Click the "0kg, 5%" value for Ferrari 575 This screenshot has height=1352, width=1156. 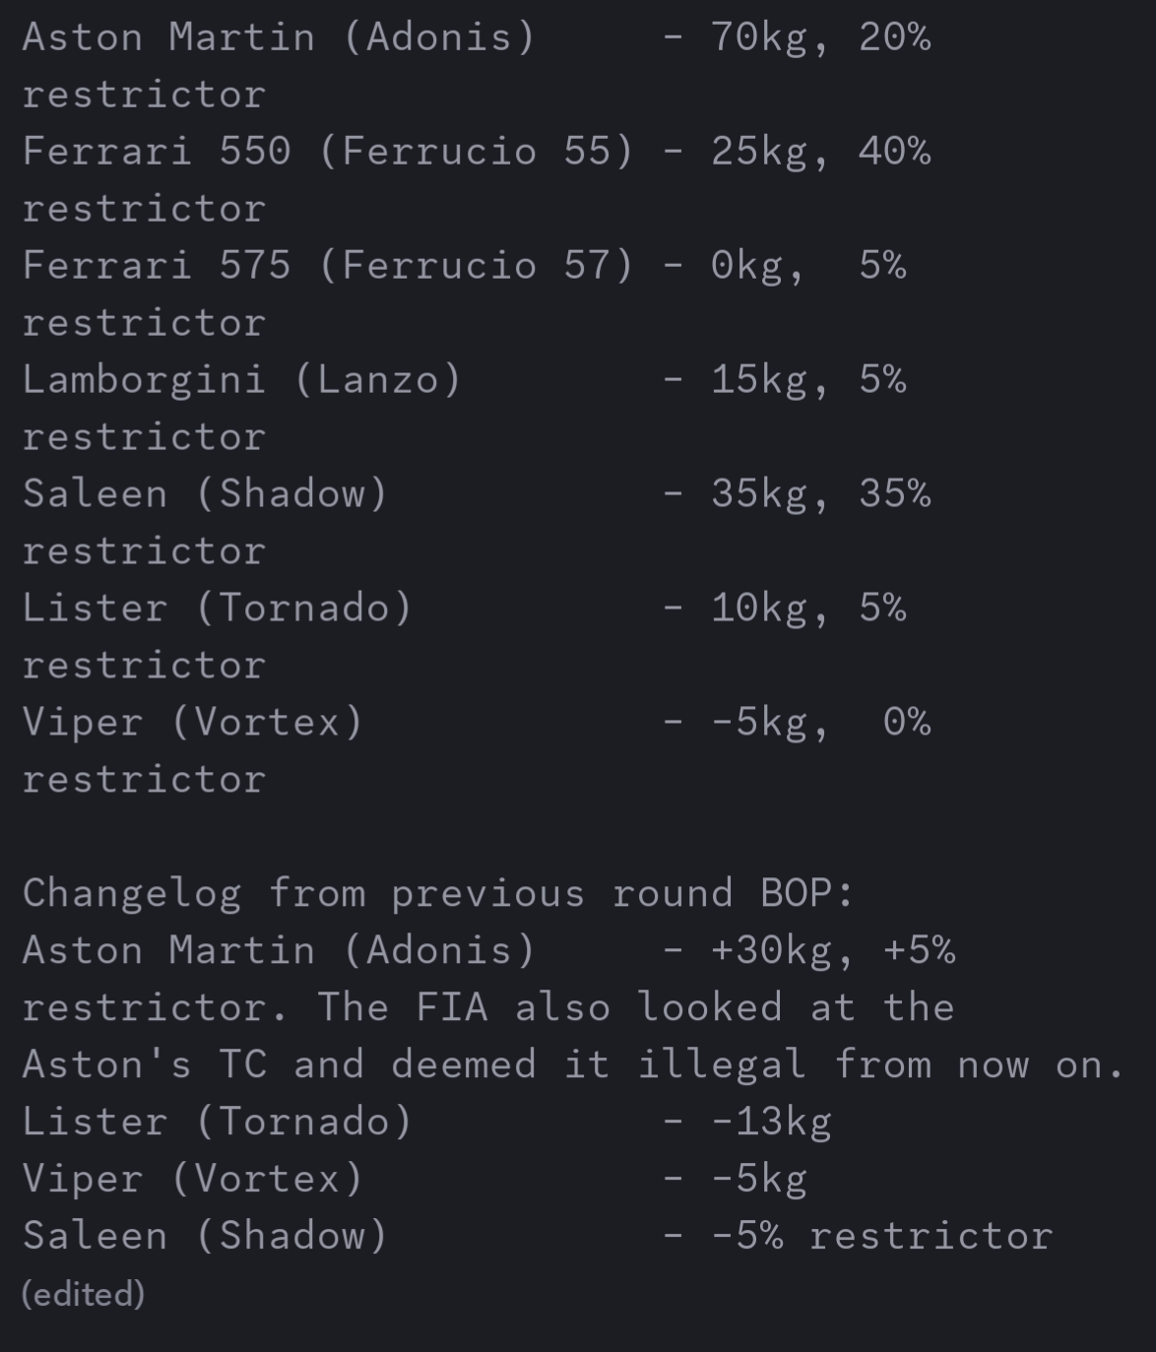pos(807,266)
